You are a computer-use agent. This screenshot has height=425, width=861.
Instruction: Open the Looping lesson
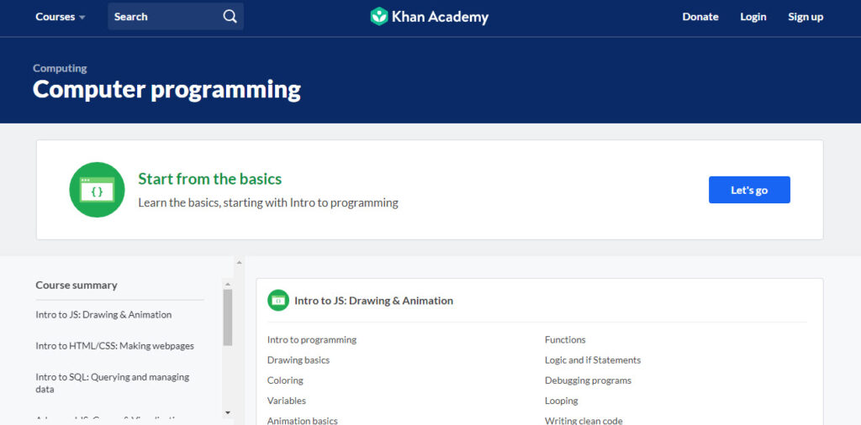[561, 401]
